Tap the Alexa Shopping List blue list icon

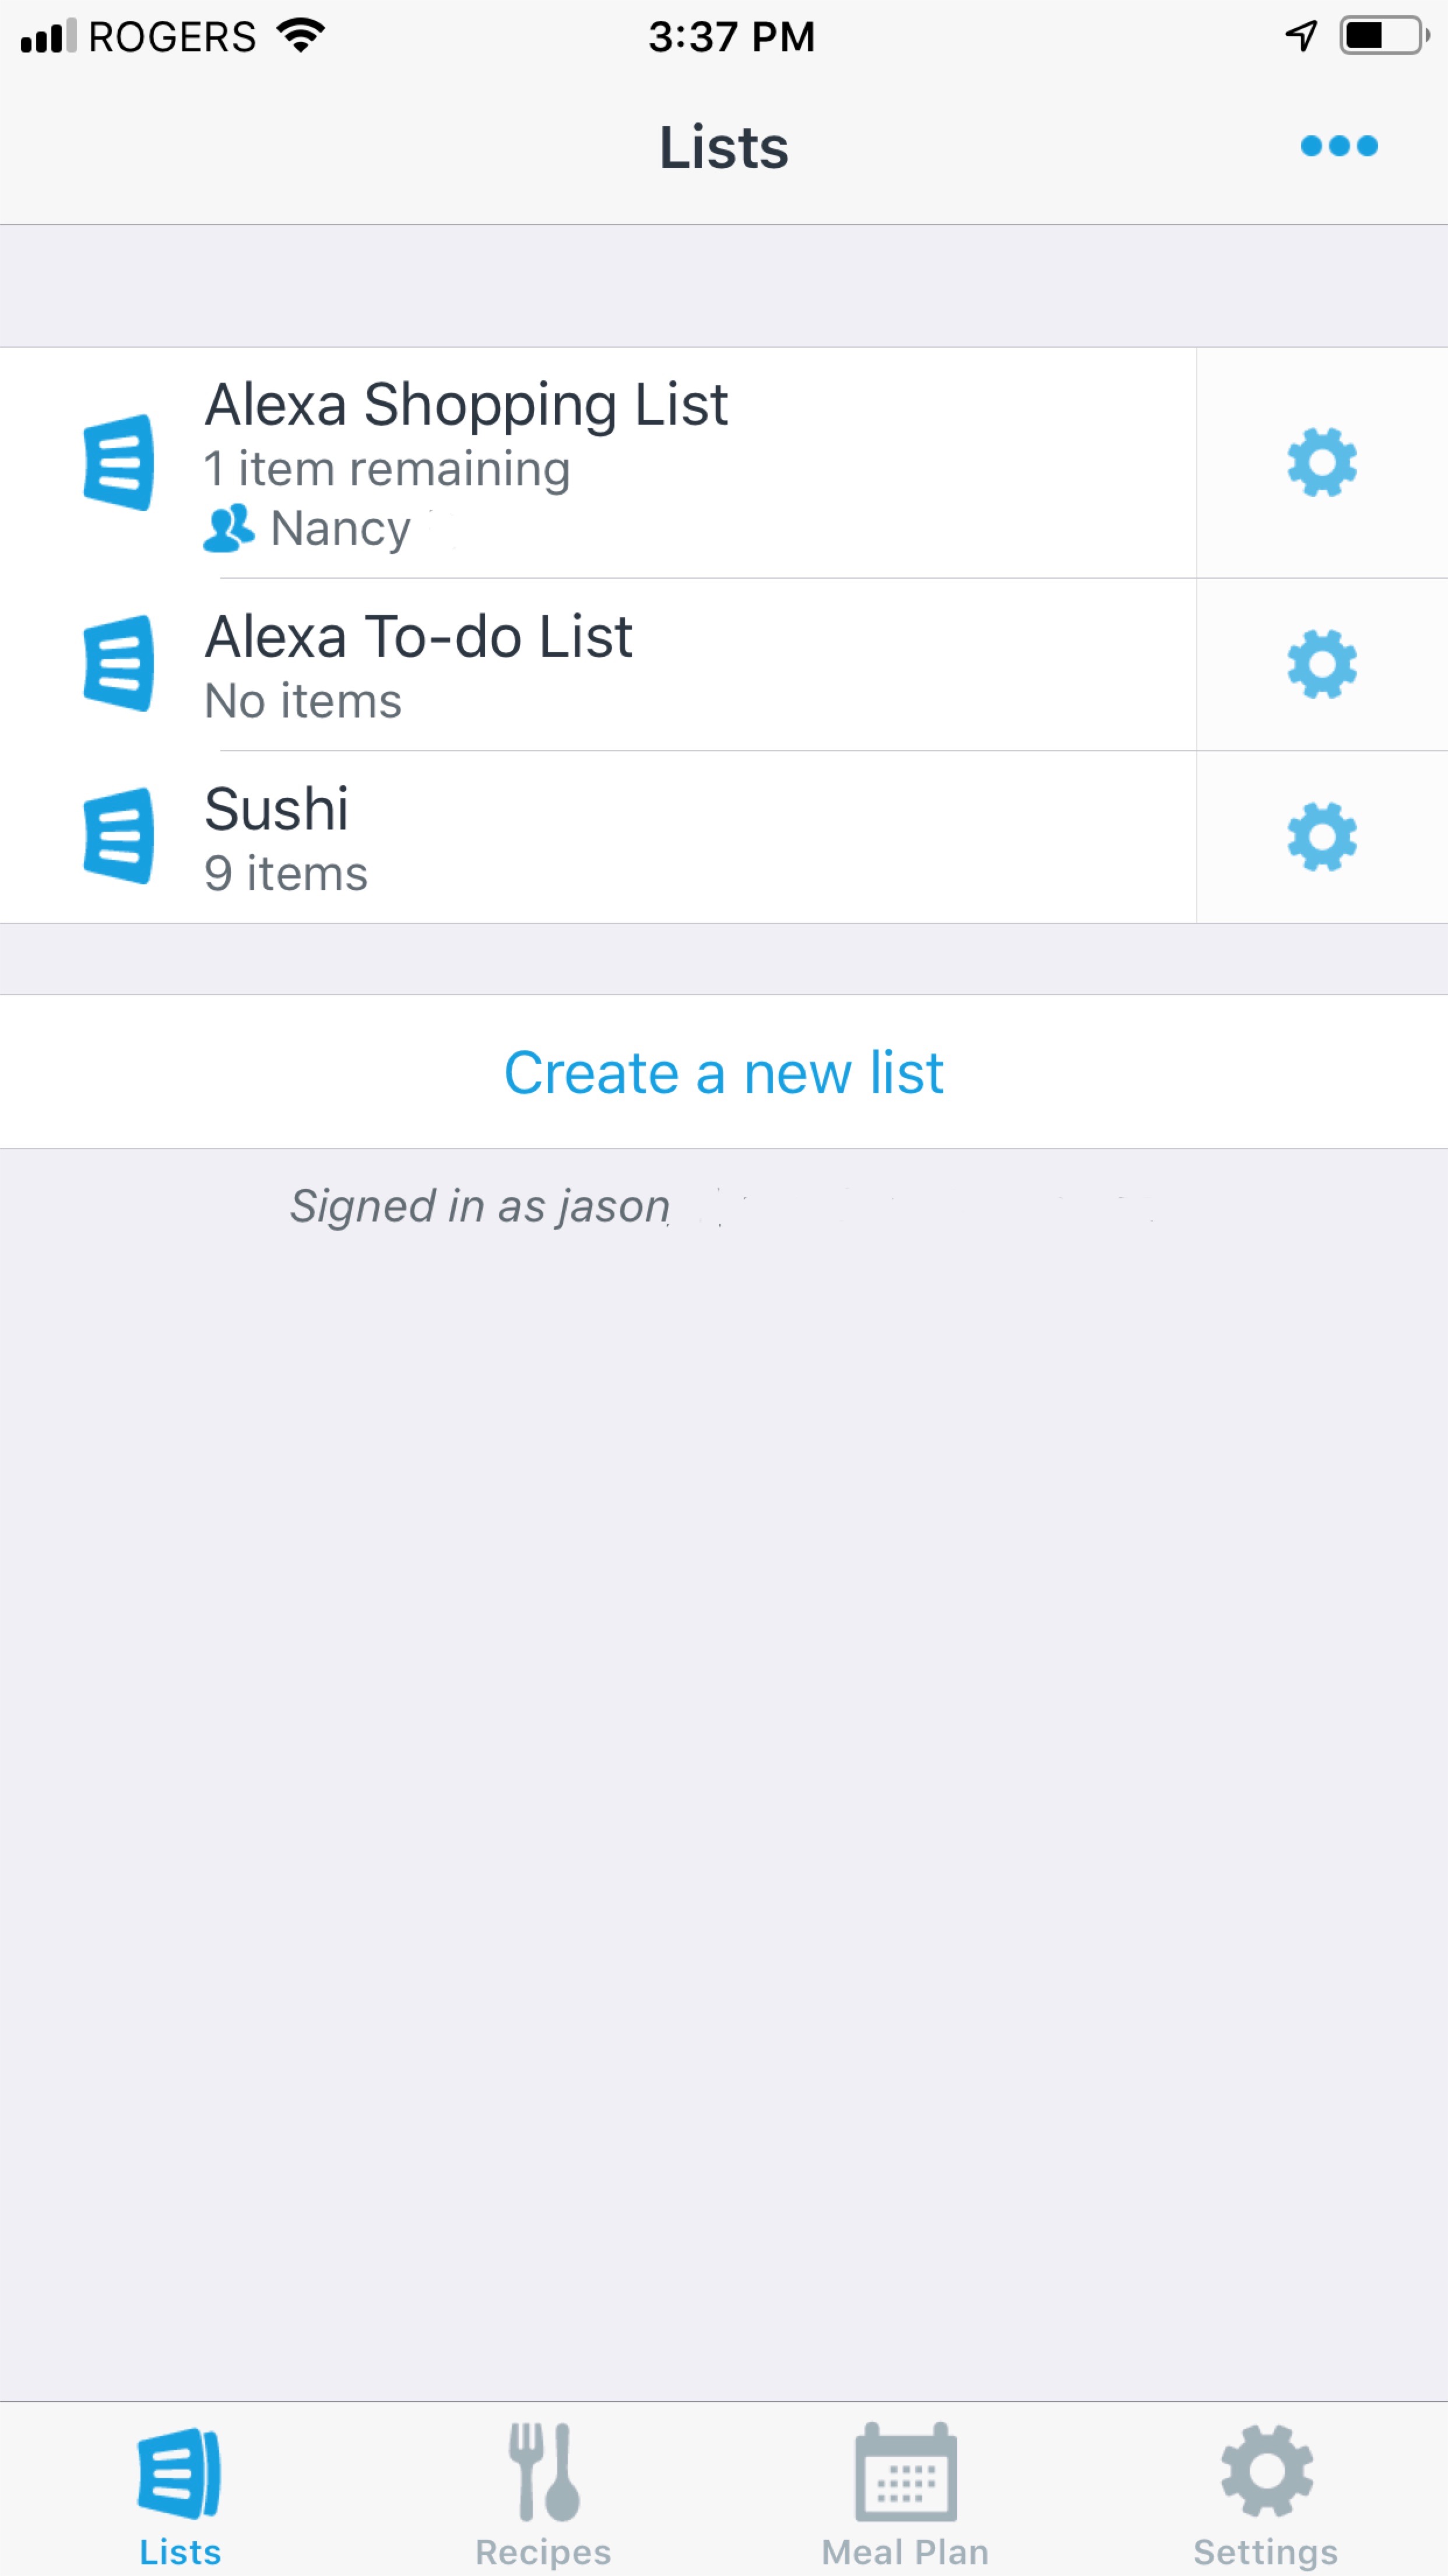(x=119, y=463)
